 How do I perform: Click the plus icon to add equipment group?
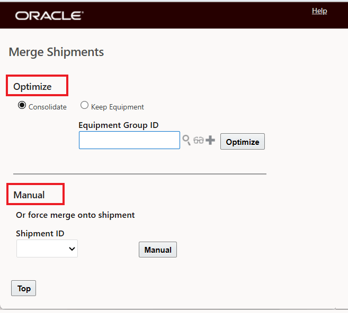(x=210, y=140)
